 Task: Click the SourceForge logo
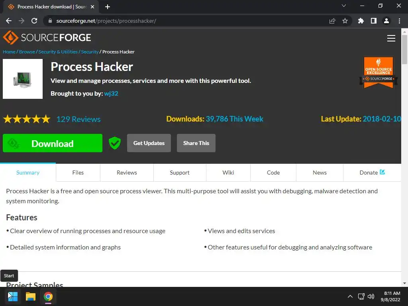click(x=47, y=37)
